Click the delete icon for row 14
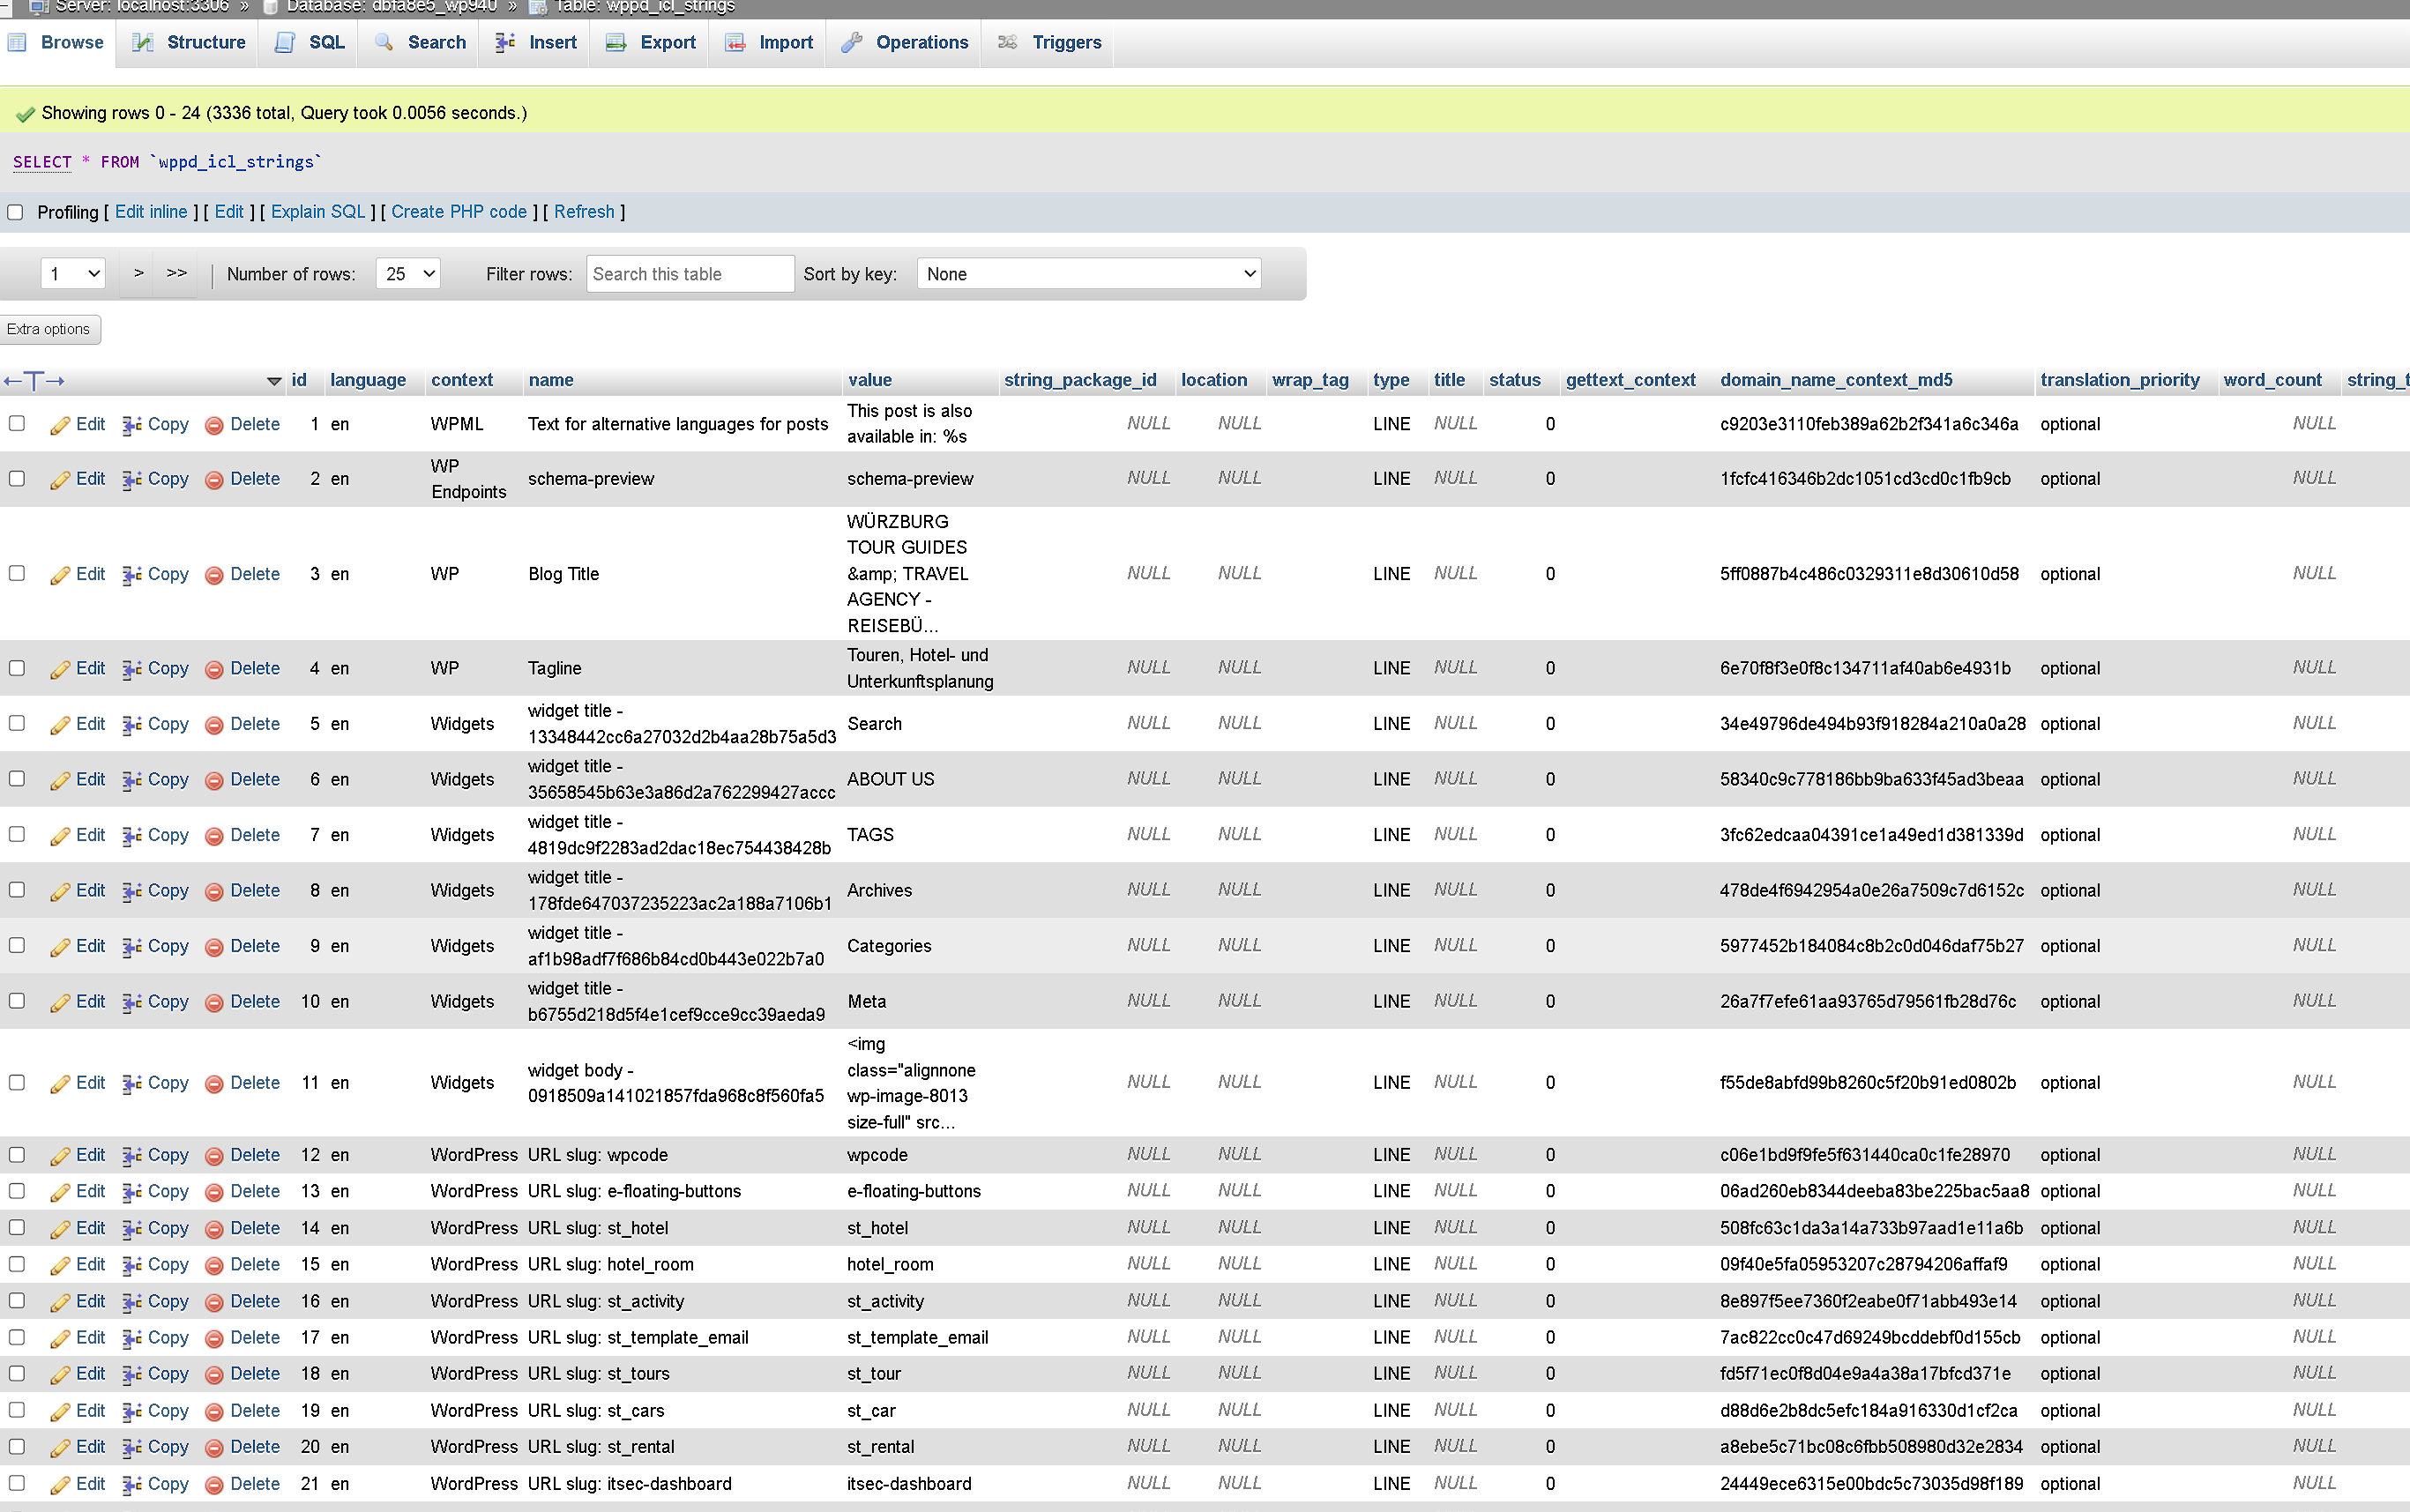This screenshot has width=2410, height=1512. coord(214,1229)
